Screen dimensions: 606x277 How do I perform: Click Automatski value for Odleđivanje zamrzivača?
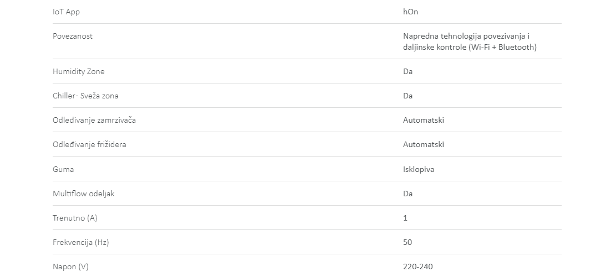[424, 120]
